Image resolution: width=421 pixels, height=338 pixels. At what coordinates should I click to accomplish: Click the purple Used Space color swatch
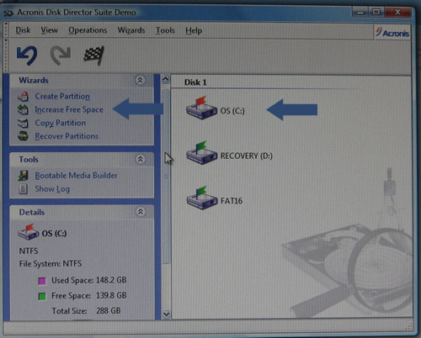click(42, 281)
